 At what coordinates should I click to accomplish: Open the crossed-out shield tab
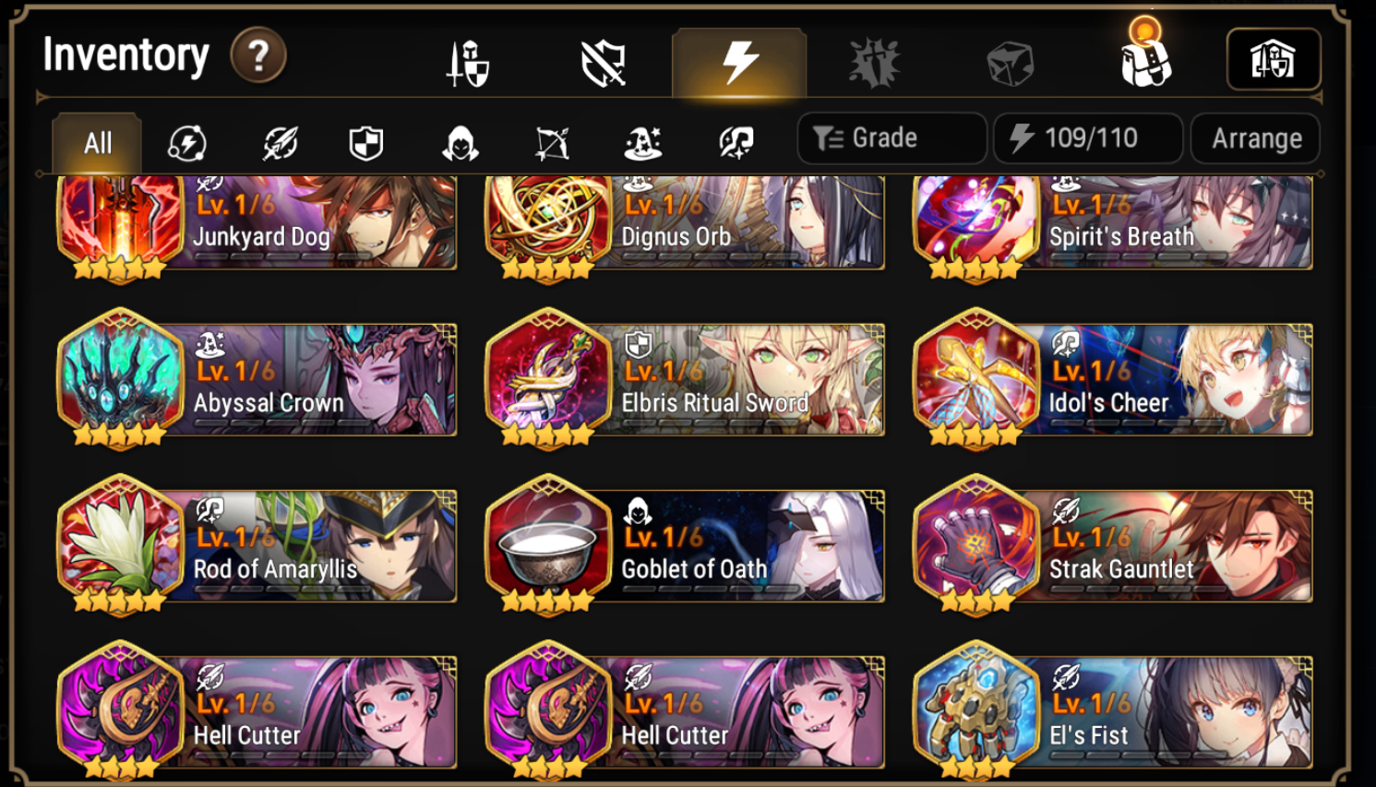604,64
